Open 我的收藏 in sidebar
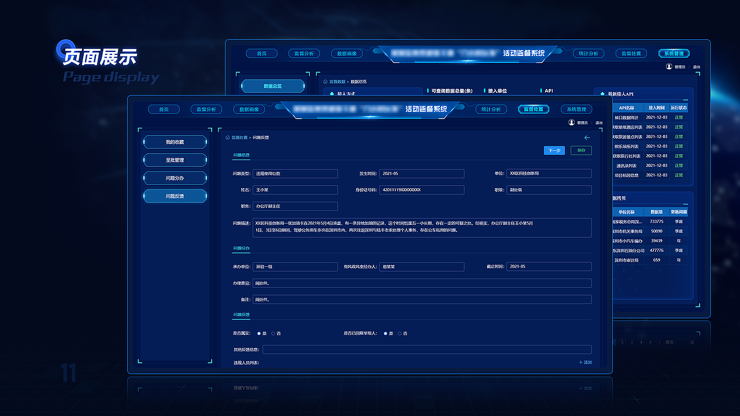The height and width of the screenshot is (416, 740). coord(175,142)
